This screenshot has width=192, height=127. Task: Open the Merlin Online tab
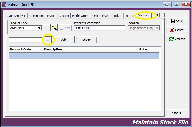pos(80,16)
